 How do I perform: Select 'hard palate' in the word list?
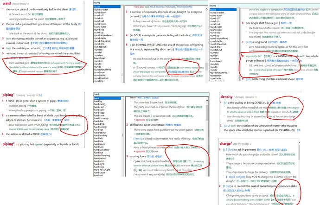[100, 158]
